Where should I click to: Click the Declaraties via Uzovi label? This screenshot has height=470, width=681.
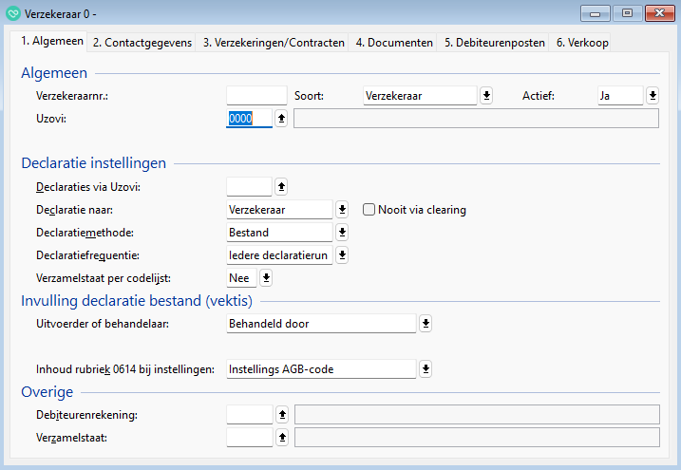(88, 187)
